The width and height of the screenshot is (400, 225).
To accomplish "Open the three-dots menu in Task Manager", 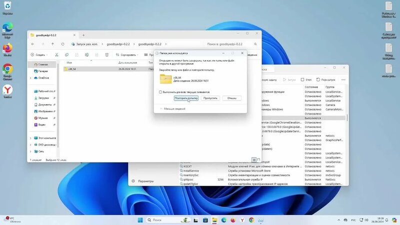I will (x=343, y=79).
